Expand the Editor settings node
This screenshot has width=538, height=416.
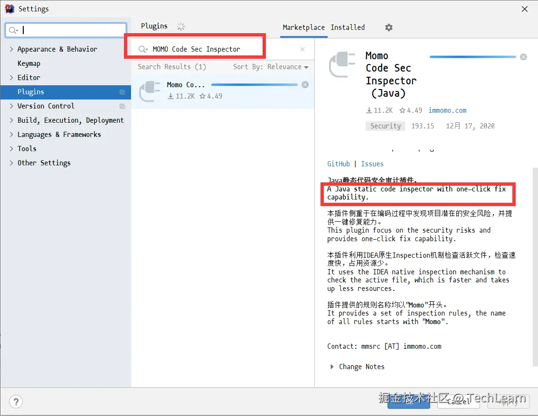coord(11,78)
